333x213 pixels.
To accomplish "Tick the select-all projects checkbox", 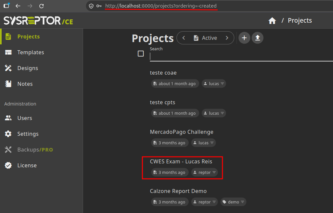I will [141, 54].
